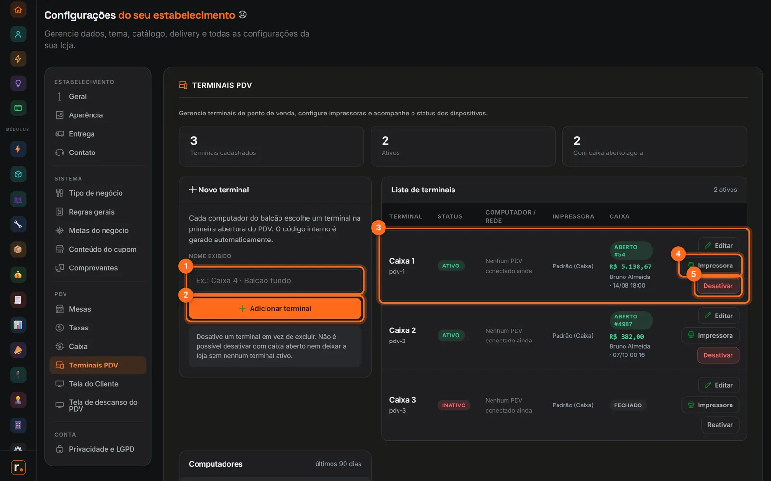Open Conteúdo do cupom settings
This screenshot has width=771, height=481.
click(98, 249)
